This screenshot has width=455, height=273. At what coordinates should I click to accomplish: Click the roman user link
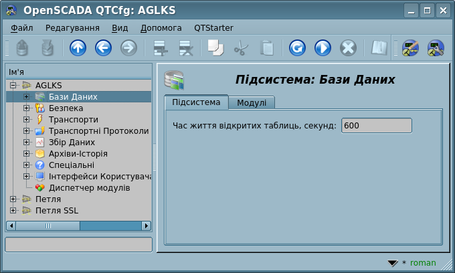click(x=422, y=263)
